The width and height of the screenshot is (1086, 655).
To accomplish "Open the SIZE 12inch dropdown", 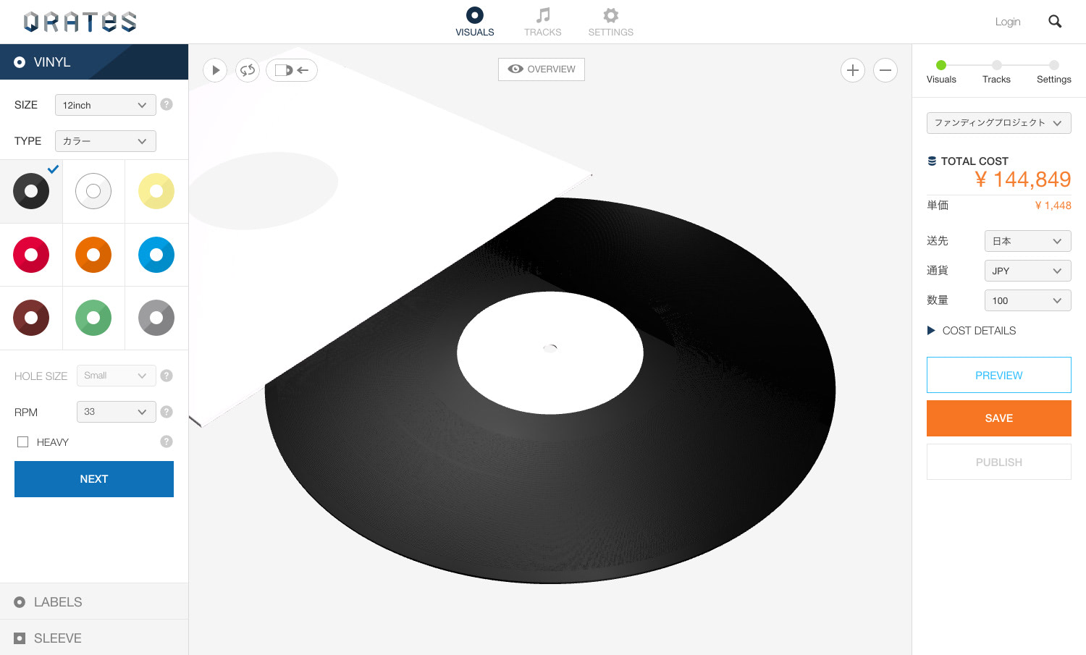I will tap(106, 105).
